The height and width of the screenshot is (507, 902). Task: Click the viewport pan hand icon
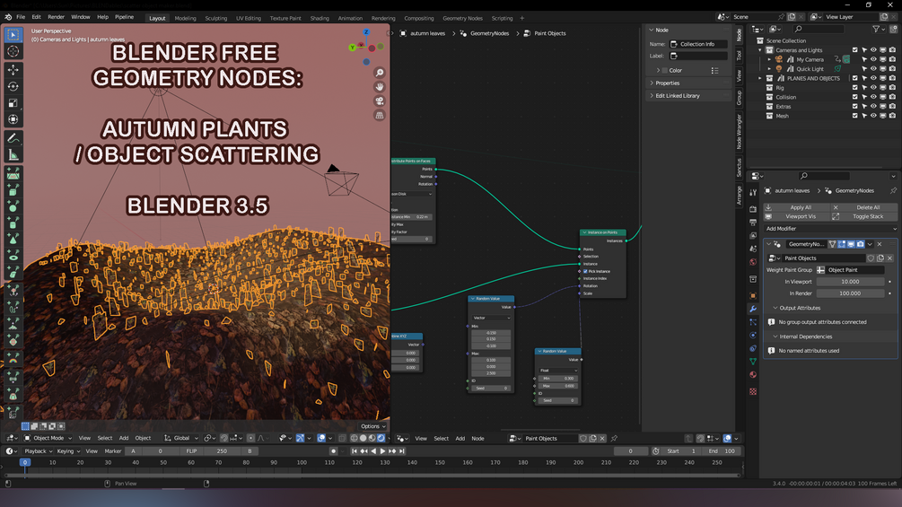[x=380, y=87]
